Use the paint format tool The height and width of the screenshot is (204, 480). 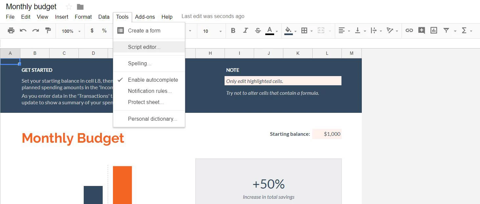coord(48,31)
